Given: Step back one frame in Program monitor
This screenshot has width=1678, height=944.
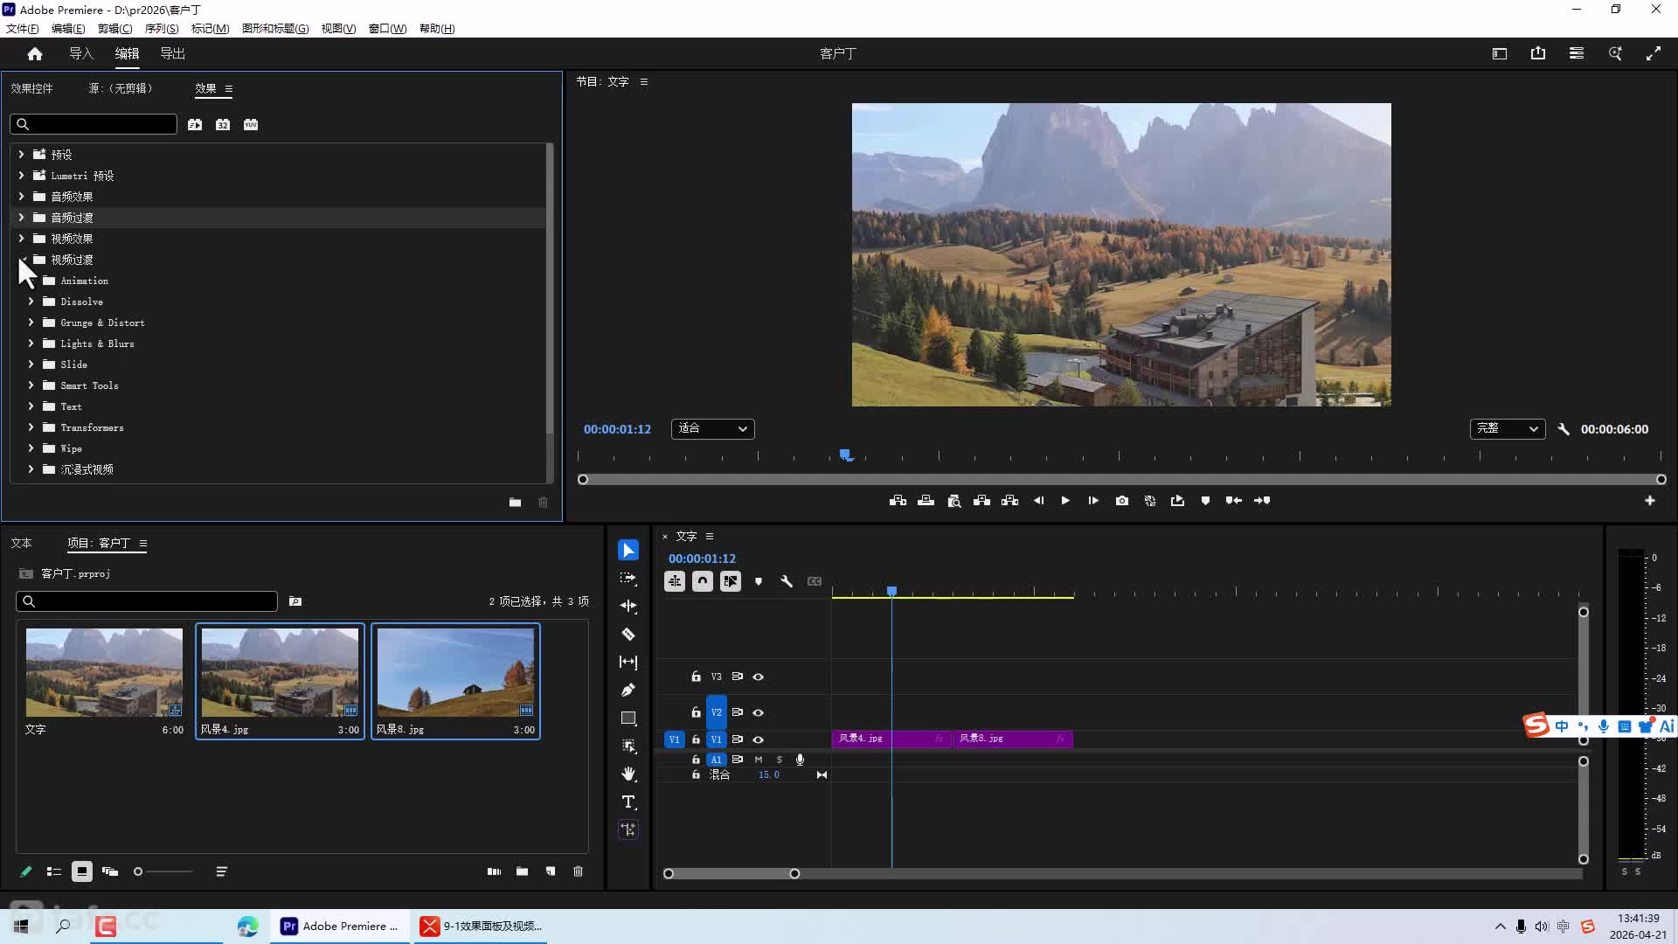Looking at the screenshot, I should pyautogui.click(x=1038, y=501).
